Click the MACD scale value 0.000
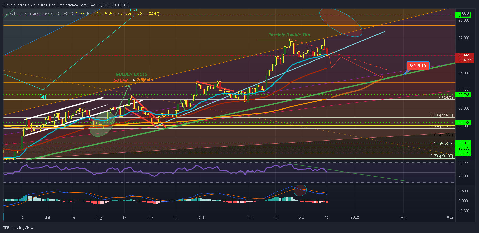The width and height of the screenshot is (479, 233). pos(463,201)
